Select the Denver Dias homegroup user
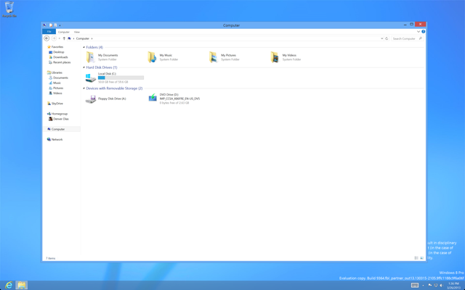 (x=59, y=119)
